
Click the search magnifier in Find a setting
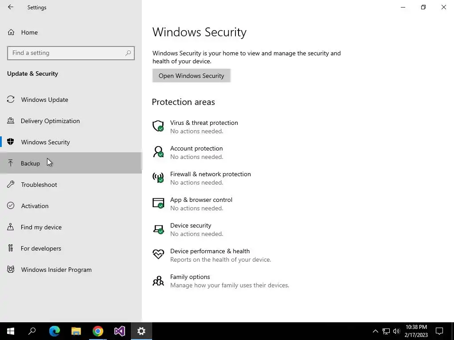click(128, 53)
